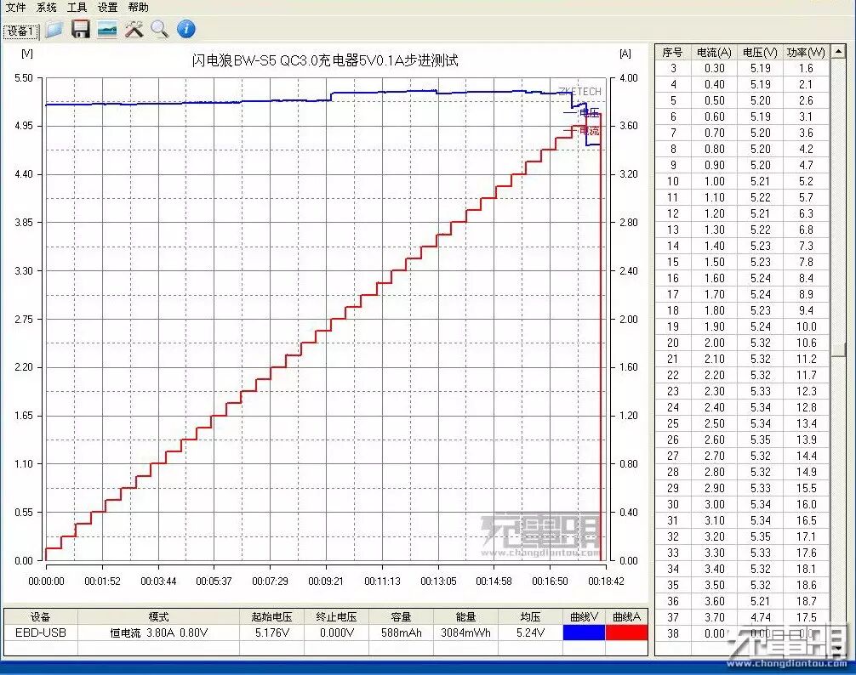Click power value 18.7 in row 36
This screenshot has height=675, width=856.
coord(807,601)
